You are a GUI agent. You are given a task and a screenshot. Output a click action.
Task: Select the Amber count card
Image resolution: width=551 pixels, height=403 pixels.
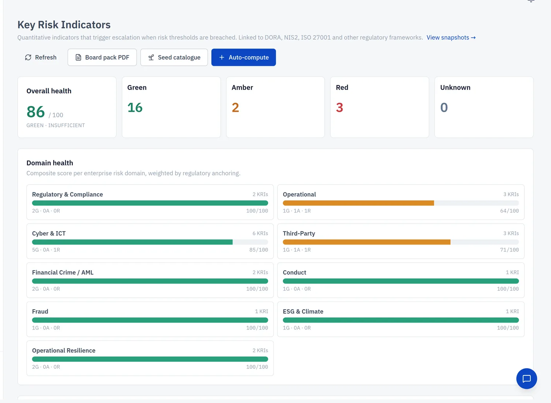[275, 107]
